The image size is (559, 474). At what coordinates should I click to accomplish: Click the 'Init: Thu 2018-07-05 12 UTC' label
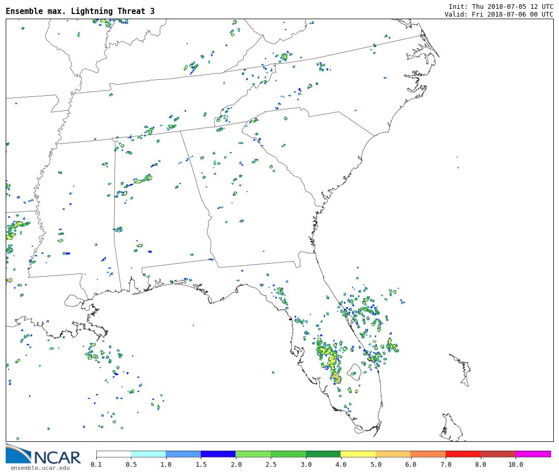tap(501, 6)
